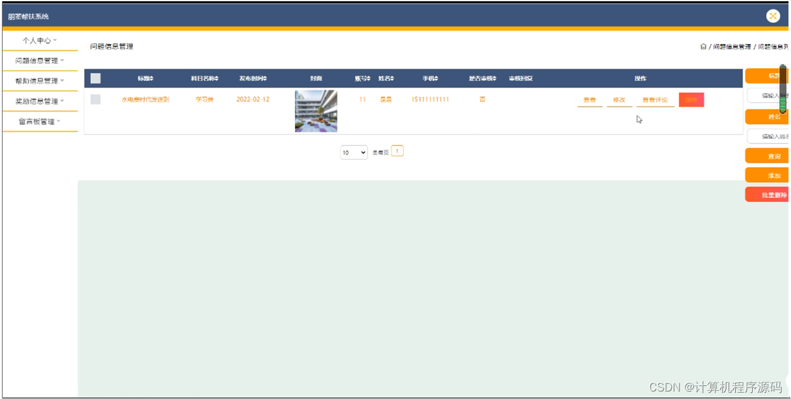Click the floating green level slider widget
The width and height of the screenshot is (791, 399).
click(783, 89)
